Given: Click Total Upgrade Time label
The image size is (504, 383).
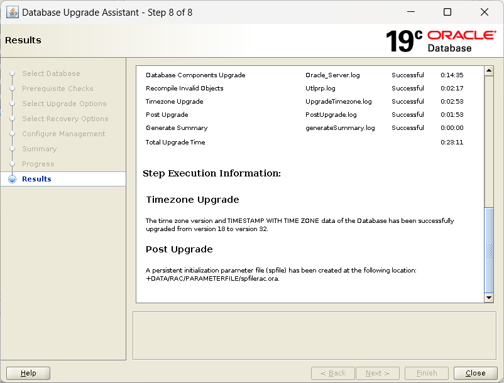Looking at the screenshot, I should point(175,142).
